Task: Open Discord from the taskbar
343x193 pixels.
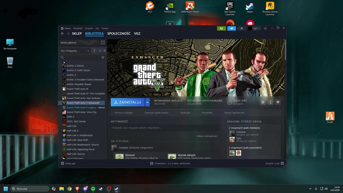Action: pyautogui.click(x=85, y=189)
